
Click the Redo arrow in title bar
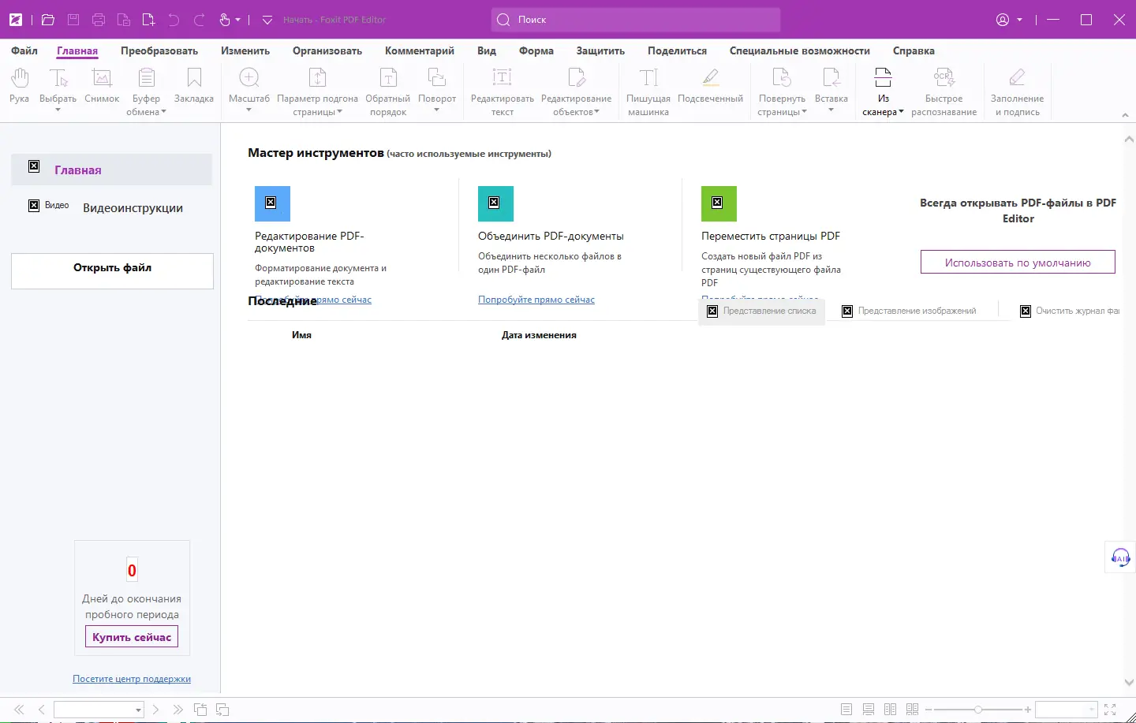[200, 20]
